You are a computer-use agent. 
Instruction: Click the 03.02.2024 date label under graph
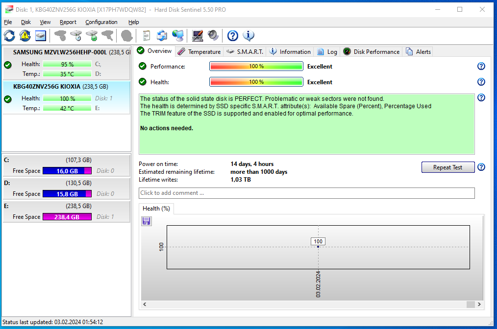click(318, 284)
